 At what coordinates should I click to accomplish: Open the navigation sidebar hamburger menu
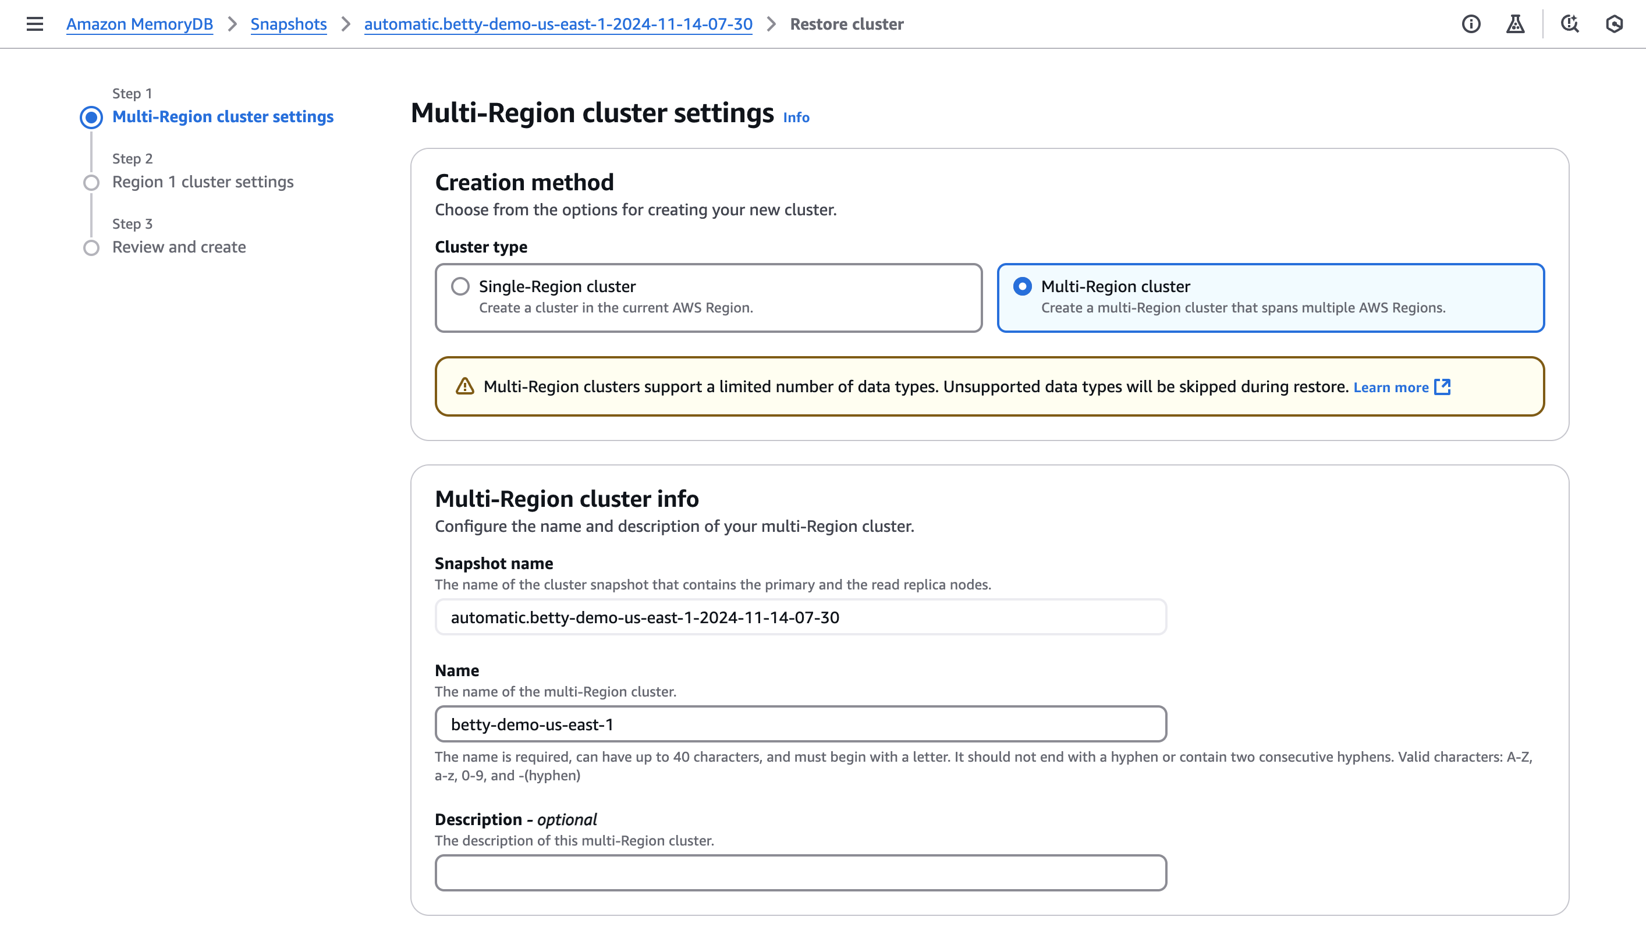pos(34,24)
